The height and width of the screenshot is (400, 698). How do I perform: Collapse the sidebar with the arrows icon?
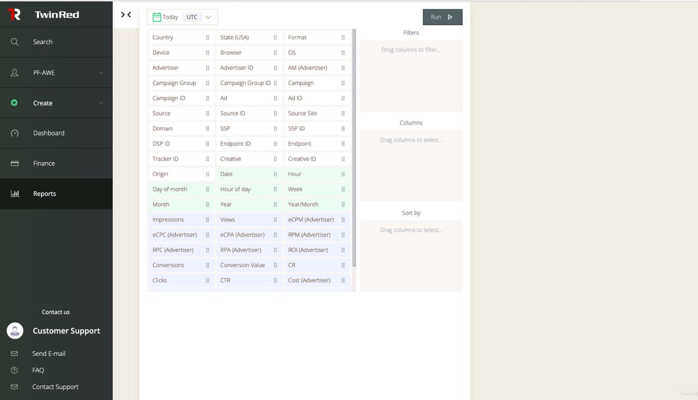click(126, 15)
